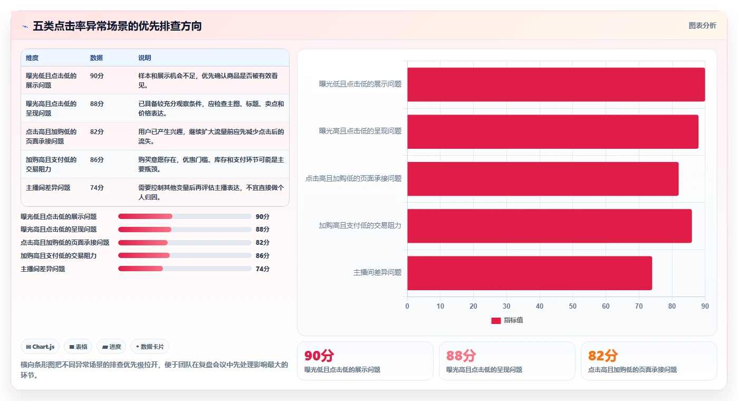The height and width of the screenshot is (401, 738).
Task: Click the chart bar for 点击高且加购低的页面承接问题
Action: (x=543, y=179)
